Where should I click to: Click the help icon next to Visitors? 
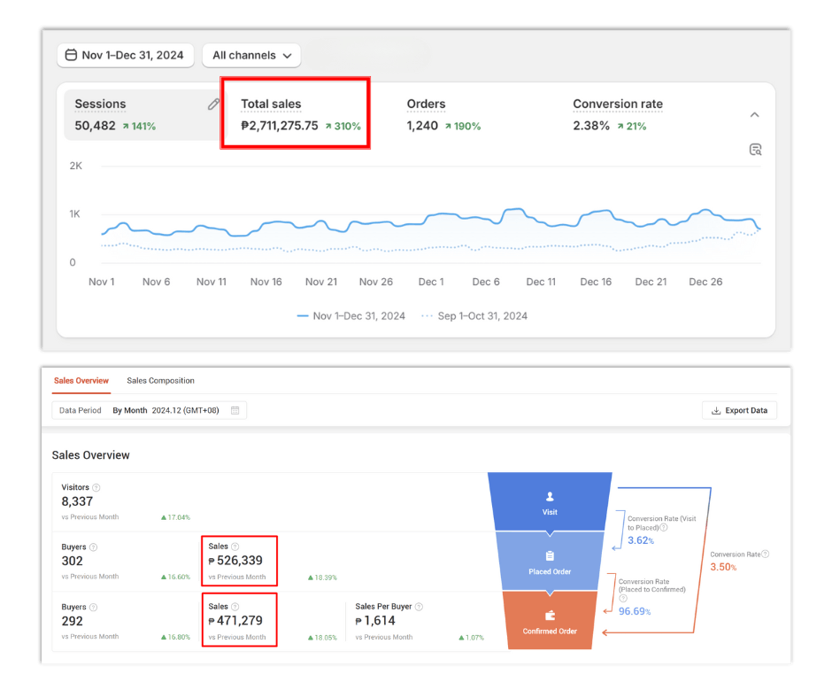pyautogui.click(x=96, y=487)
